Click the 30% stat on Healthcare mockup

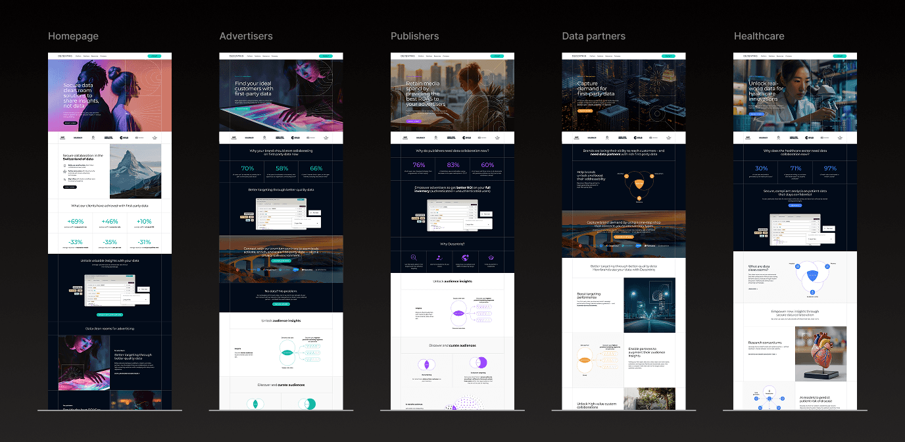pos(762,168)
